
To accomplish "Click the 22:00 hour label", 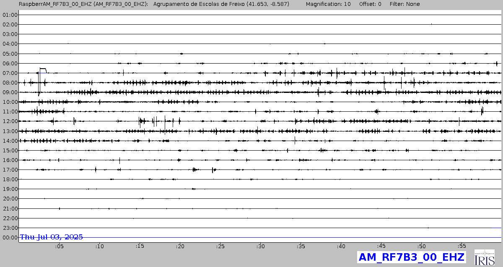I will 10,218.
